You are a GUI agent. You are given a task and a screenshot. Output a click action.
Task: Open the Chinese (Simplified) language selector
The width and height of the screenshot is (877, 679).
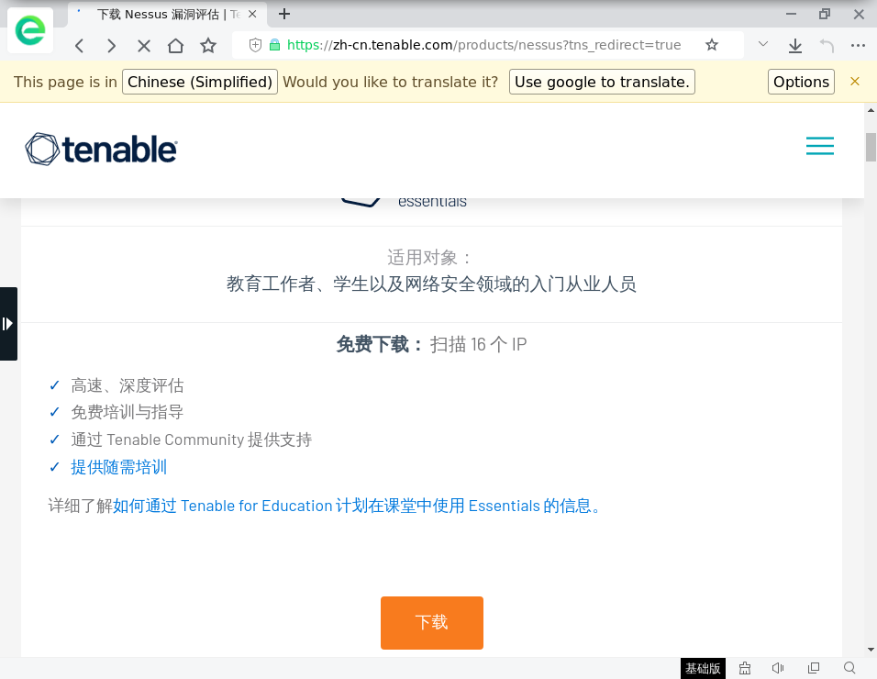(x=200, y=82)
